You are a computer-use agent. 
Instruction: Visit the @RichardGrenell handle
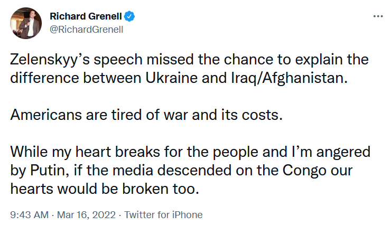point(87,30)
